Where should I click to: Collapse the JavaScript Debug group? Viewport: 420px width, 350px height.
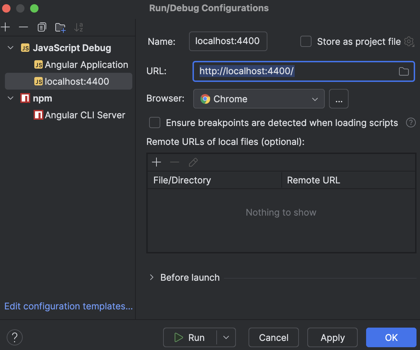(10, 48)
